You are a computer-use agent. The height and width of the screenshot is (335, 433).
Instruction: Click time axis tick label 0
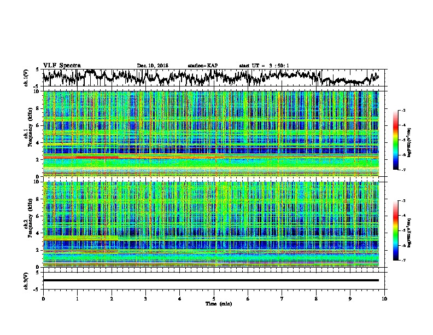click(x=43, y=298)
